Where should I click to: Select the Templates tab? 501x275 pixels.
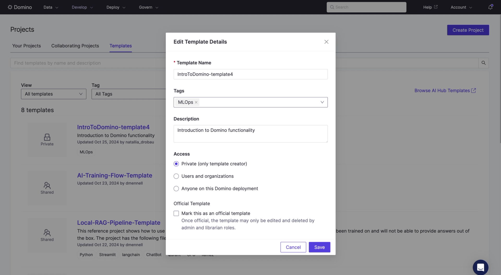tap(121, 46)
